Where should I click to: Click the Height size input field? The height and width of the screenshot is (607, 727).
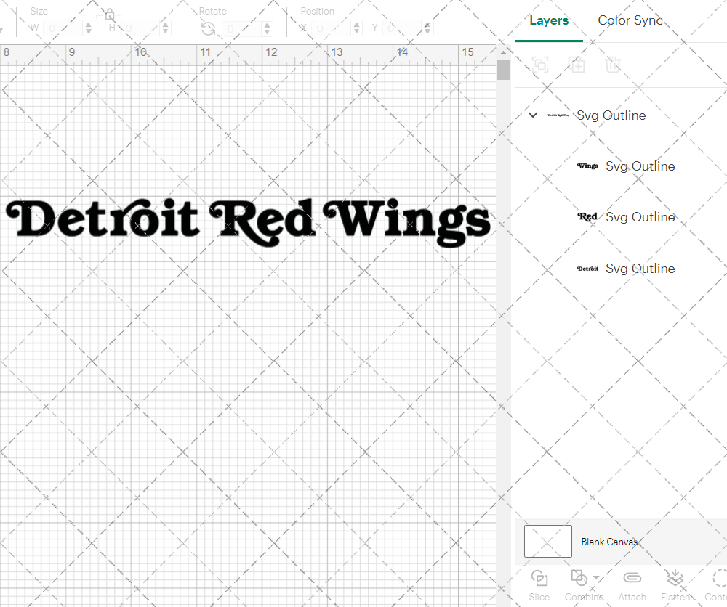point(140,28)
